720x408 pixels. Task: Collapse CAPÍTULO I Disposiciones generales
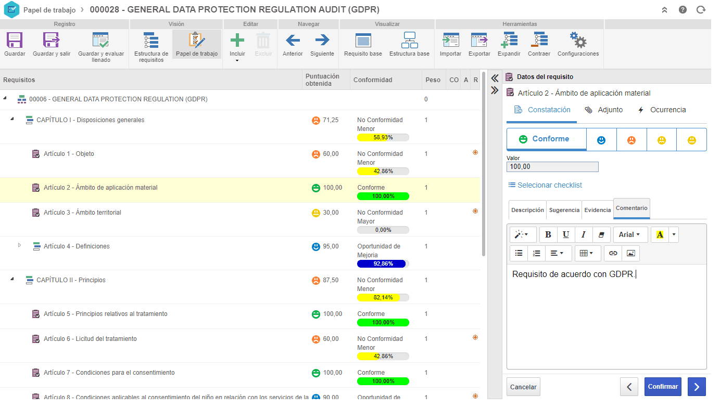(x=12, y=120)
